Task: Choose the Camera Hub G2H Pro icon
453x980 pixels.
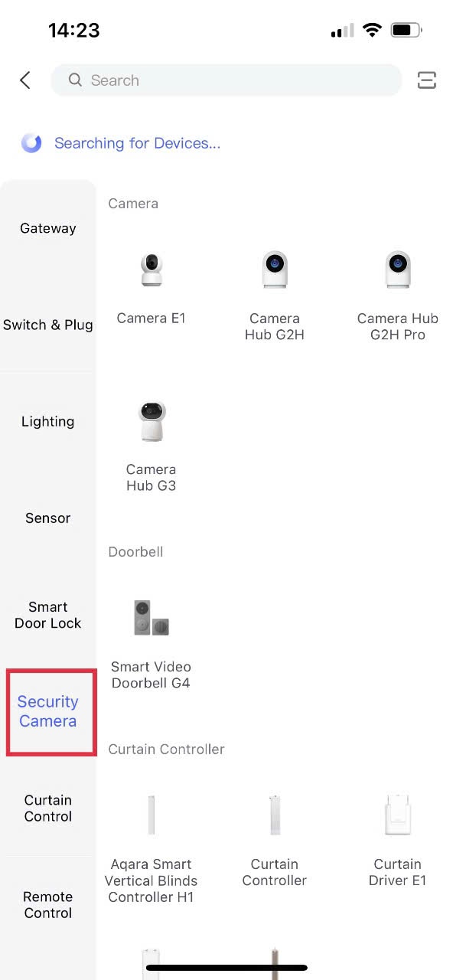Action: point(397,268)
